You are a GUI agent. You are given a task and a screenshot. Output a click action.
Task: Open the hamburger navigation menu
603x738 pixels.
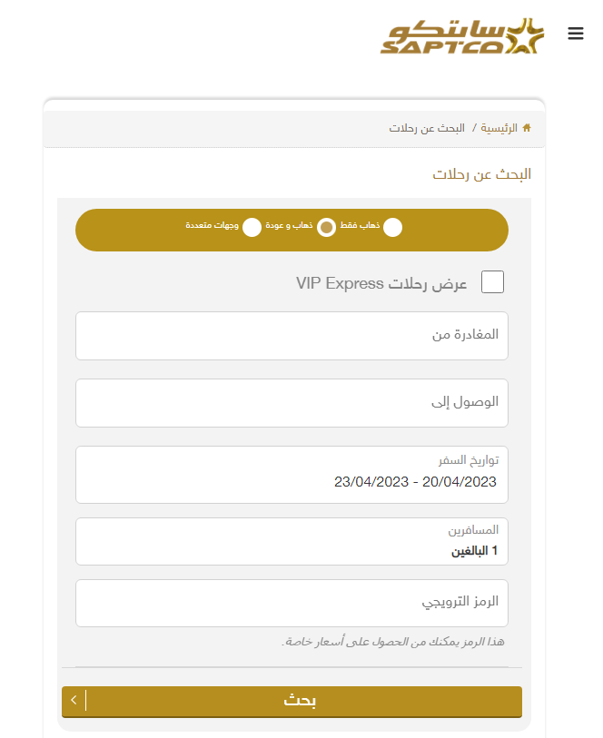pyautogui.click(x=575, y=34)
